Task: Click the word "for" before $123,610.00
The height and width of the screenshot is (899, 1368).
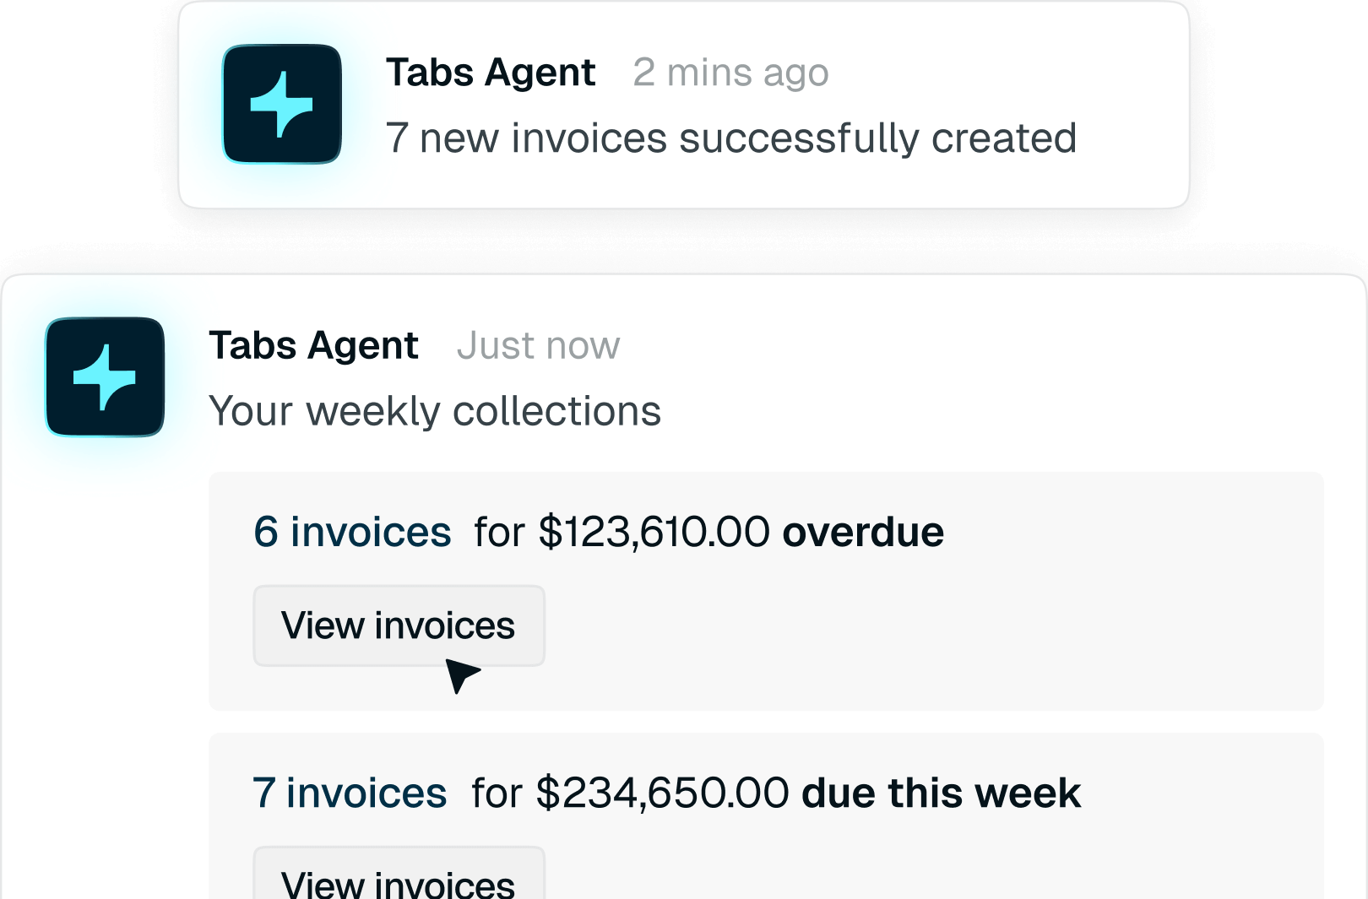Action: [499, 532]
